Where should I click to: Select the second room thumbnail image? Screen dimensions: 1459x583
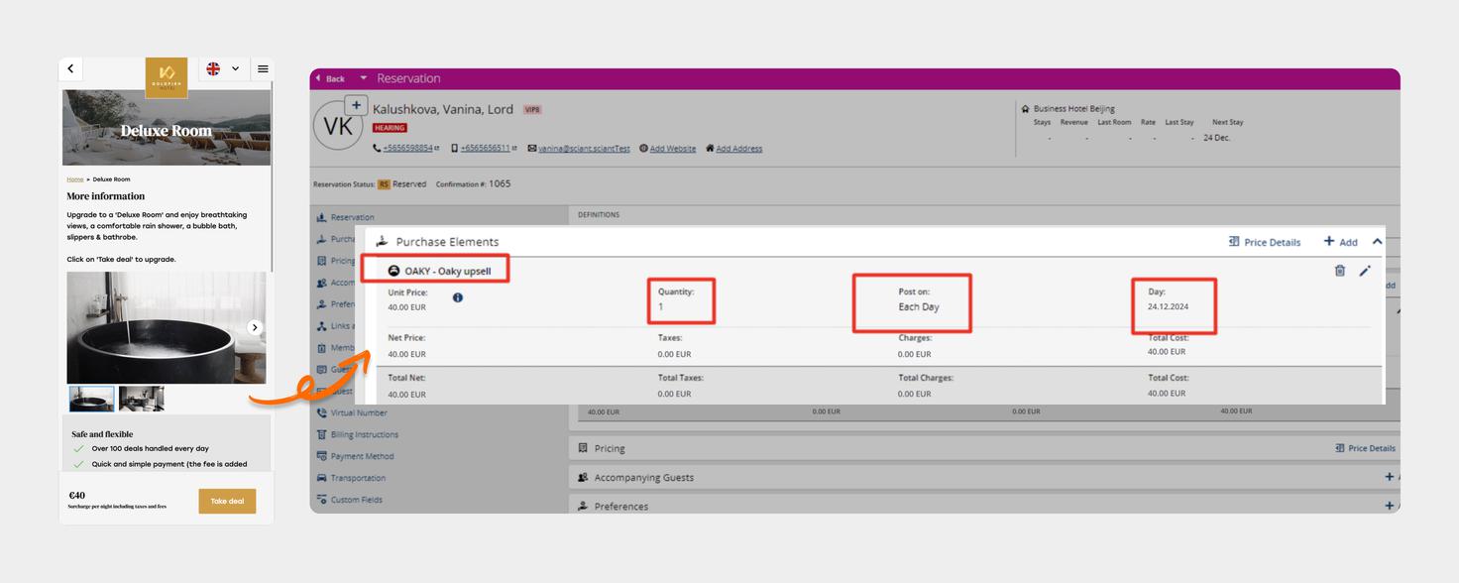(x=141, y=399)
